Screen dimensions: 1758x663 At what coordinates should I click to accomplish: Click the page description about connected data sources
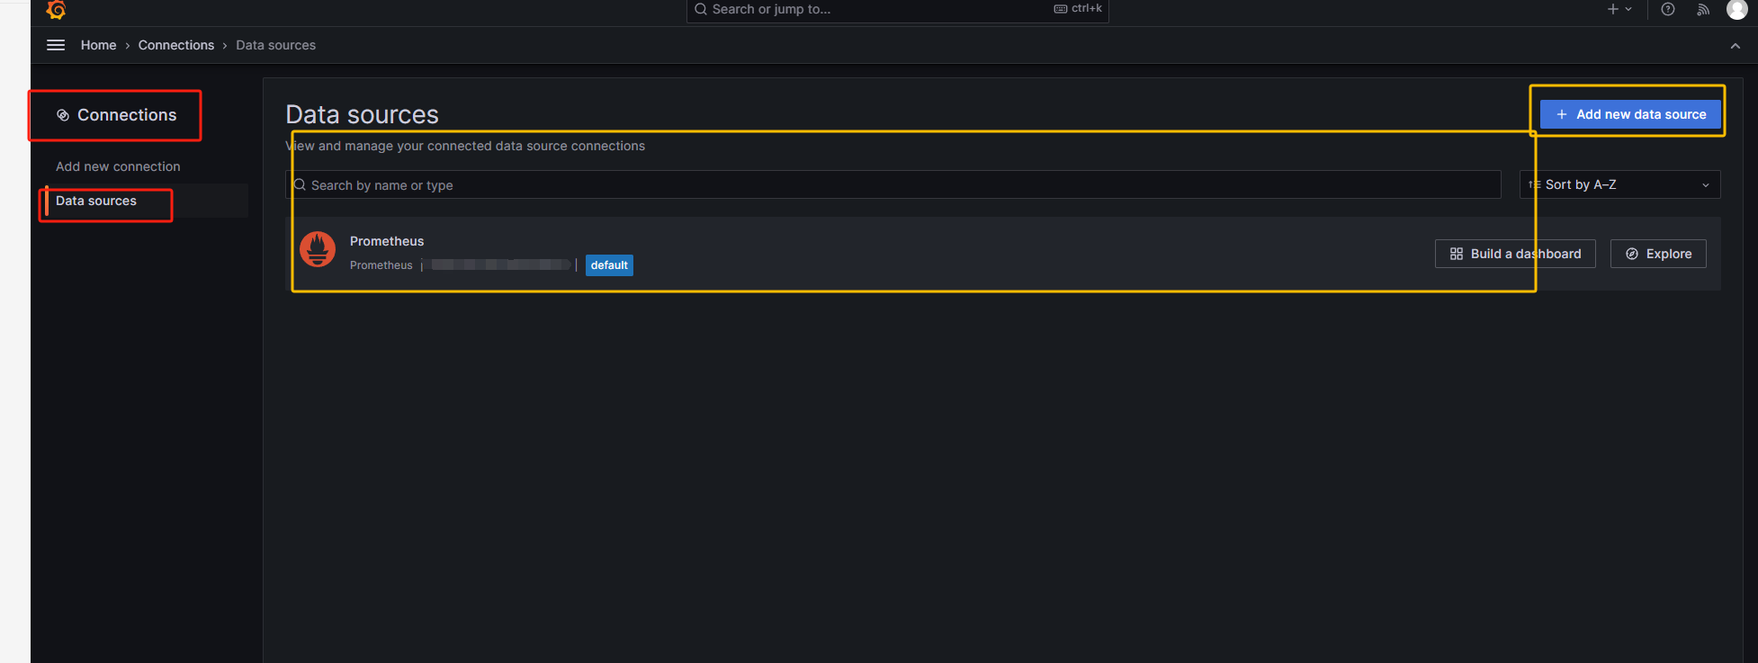tap(465, 146)
